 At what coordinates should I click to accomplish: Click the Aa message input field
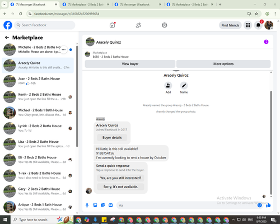pyautogui.click(x=186, y=206)
